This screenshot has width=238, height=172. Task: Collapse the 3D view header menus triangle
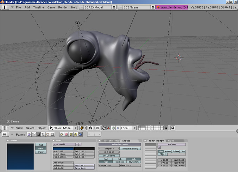click(x=12, y=128)
